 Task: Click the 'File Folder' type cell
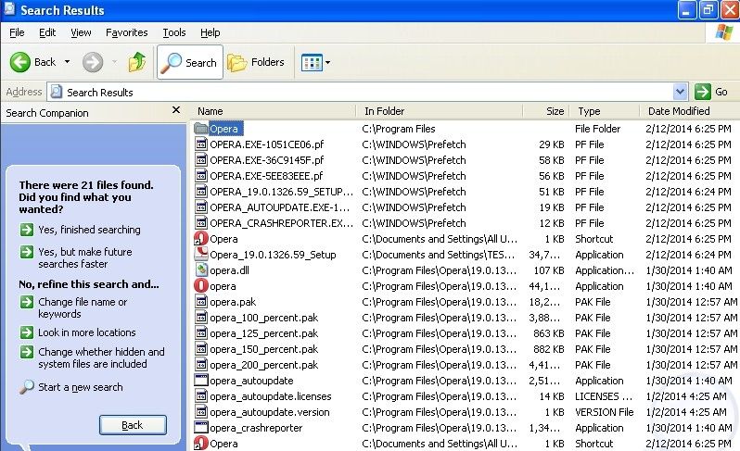597,129
